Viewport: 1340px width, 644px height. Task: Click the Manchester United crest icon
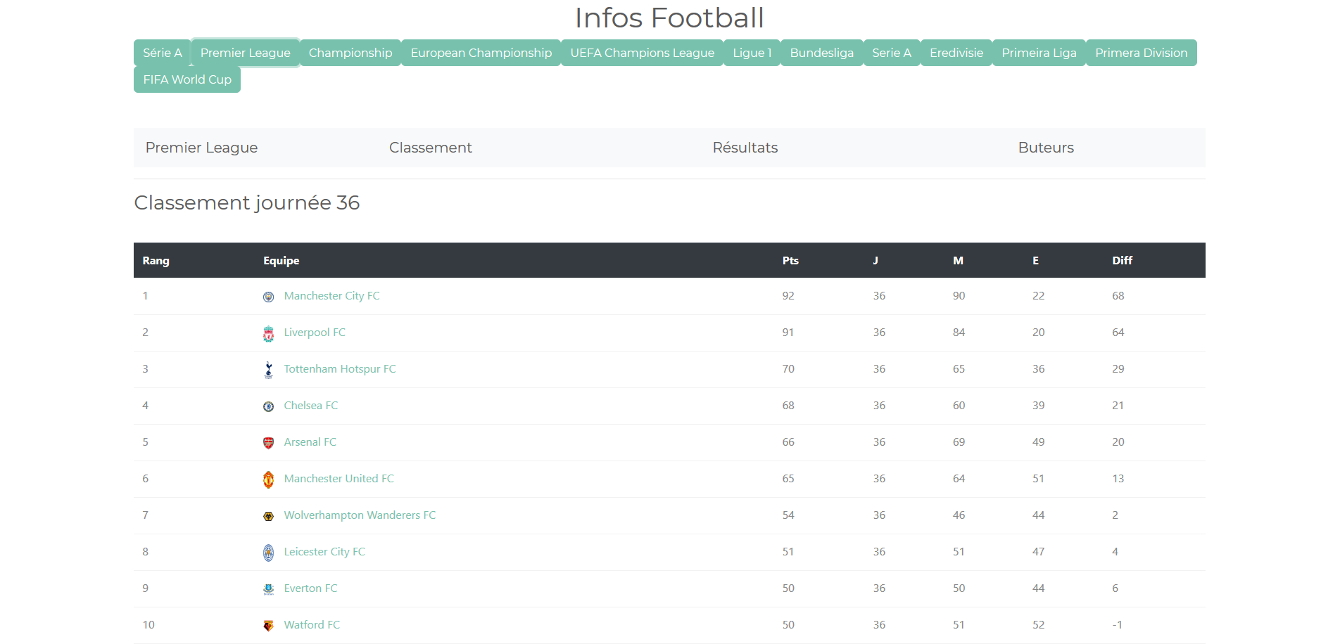coord(269,479)
